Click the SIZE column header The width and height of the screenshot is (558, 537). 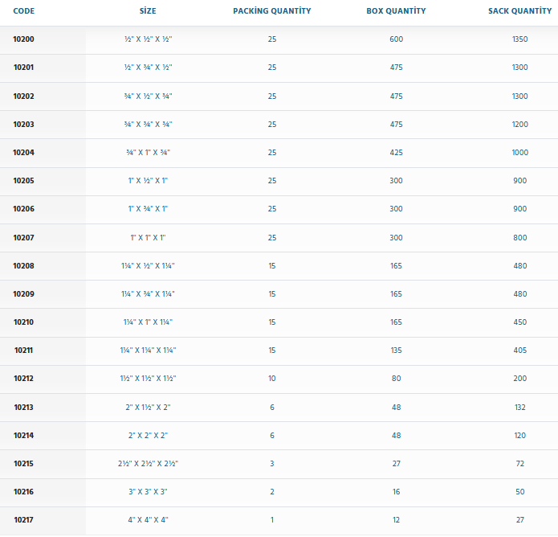[148, 11]
